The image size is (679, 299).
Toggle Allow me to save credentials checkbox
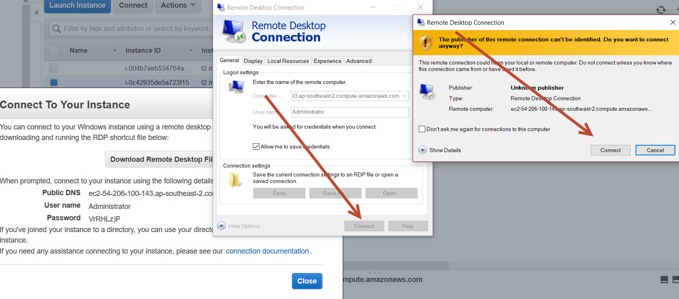[x=256, y=146]
